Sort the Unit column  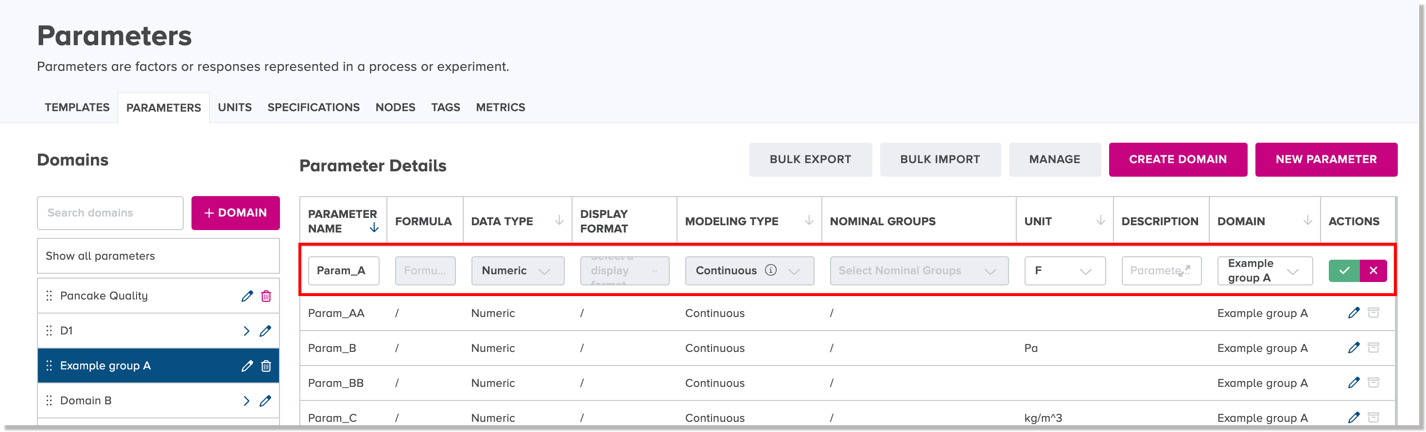(1100, 221)
